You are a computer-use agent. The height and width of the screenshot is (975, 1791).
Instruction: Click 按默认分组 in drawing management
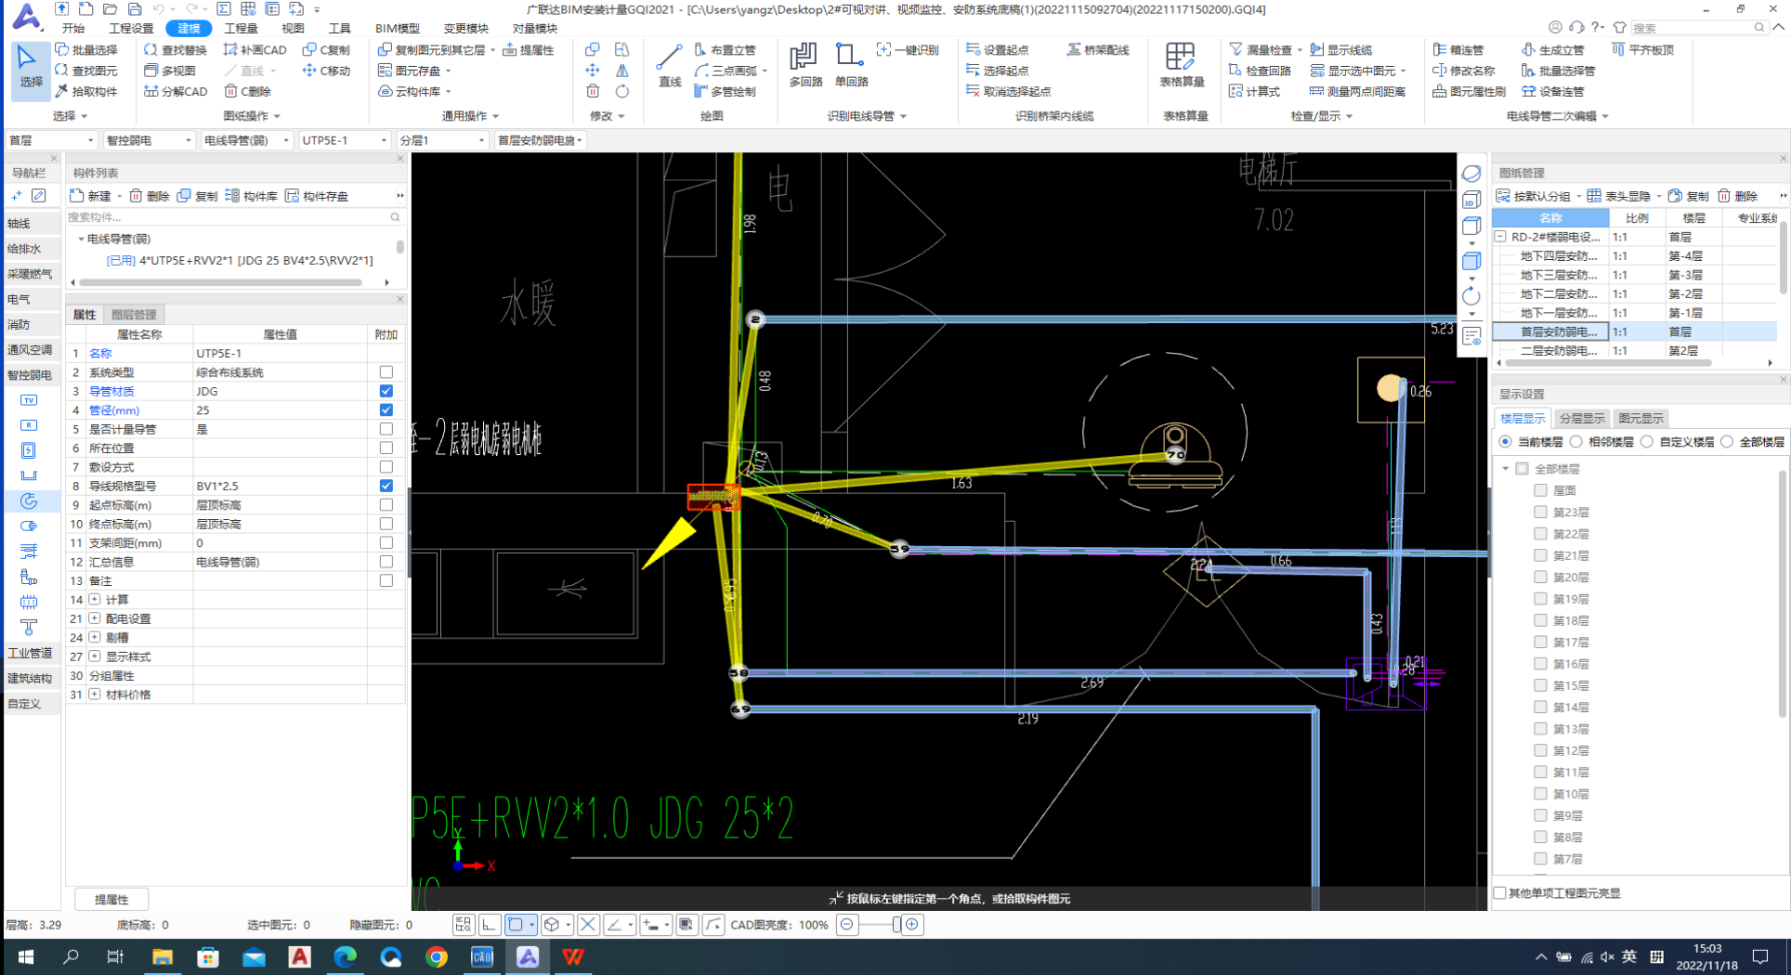pos(1533,196)
